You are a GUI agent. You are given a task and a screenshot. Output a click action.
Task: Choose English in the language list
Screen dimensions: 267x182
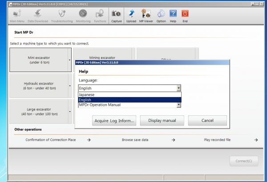(x=130, y=100)
